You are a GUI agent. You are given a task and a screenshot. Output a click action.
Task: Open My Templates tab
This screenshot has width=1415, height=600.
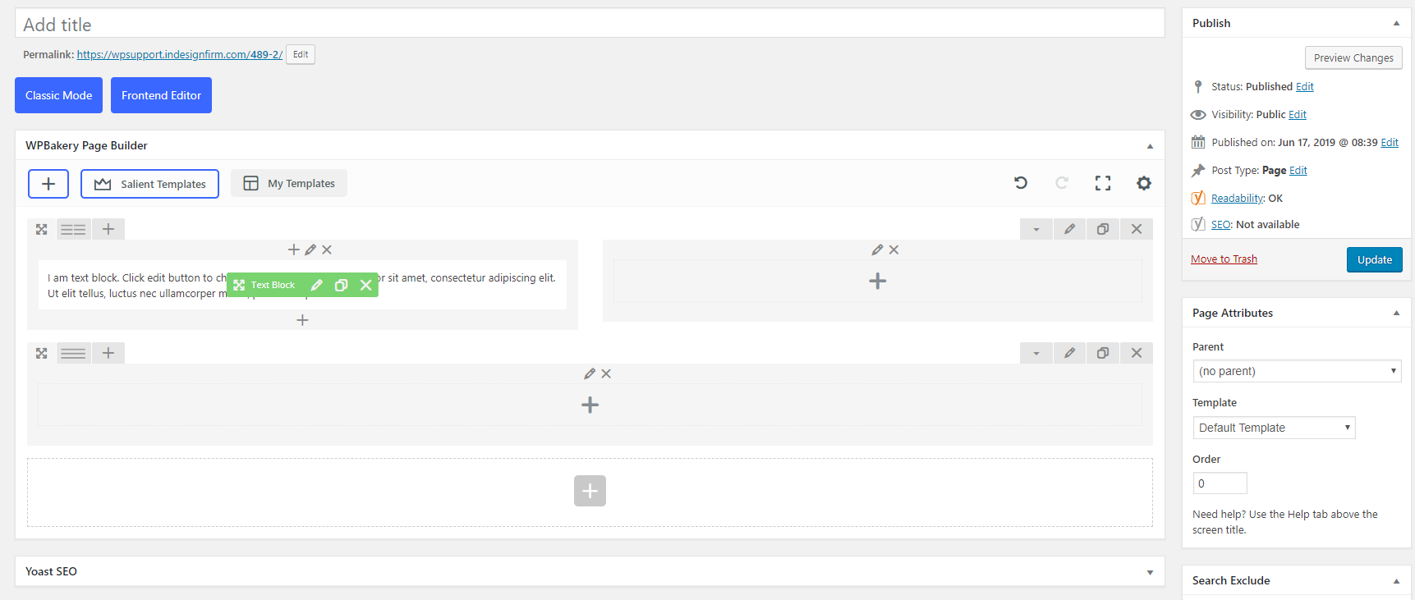(x=289, y=183)
